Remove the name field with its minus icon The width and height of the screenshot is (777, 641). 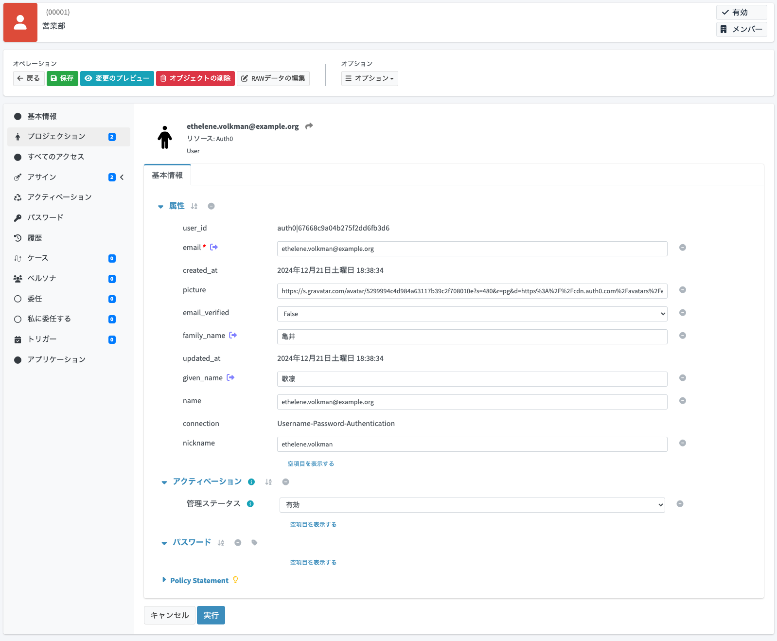click(683, 401)
